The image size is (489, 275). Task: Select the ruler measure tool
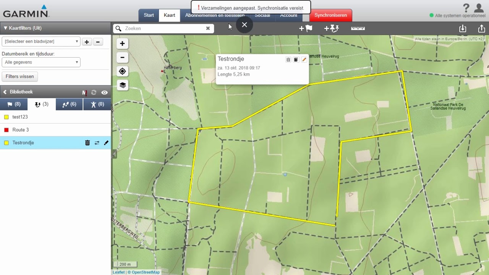tap(358, 28)
